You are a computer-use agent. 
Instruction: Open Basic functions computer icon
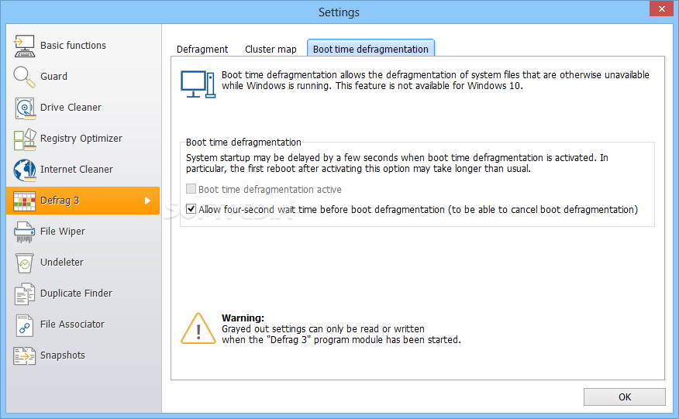pos(24,46)
